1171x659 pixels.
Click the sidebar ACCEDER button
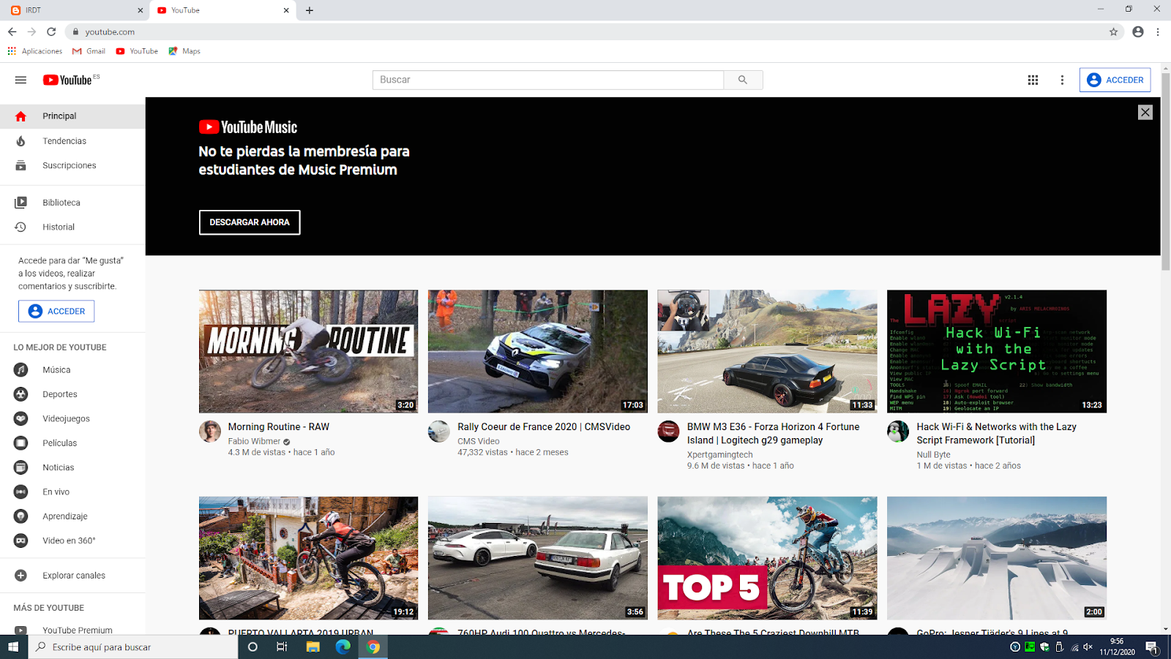point(56,311)
